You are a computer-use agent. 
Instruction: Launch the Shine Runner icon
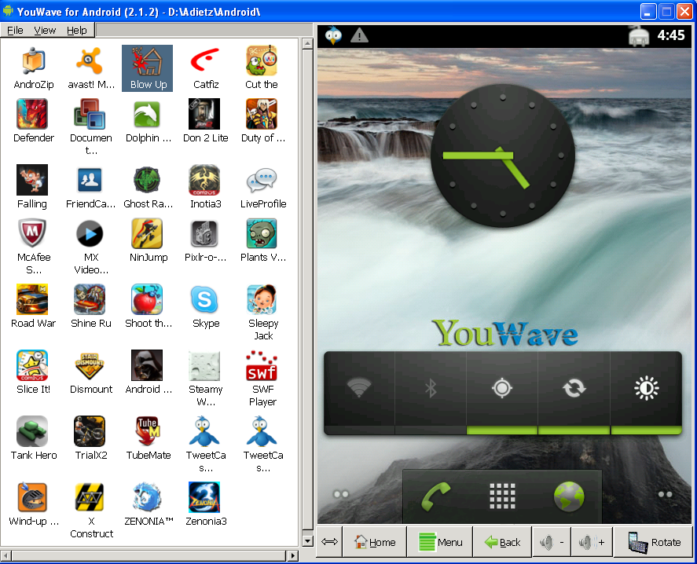coord(90,299)
